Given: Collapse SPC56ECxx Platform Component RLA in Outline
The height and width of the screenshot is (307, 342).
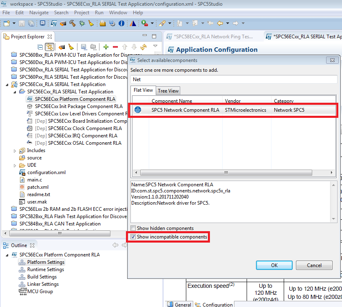Looking at the screenshot, I should point(7,255).
